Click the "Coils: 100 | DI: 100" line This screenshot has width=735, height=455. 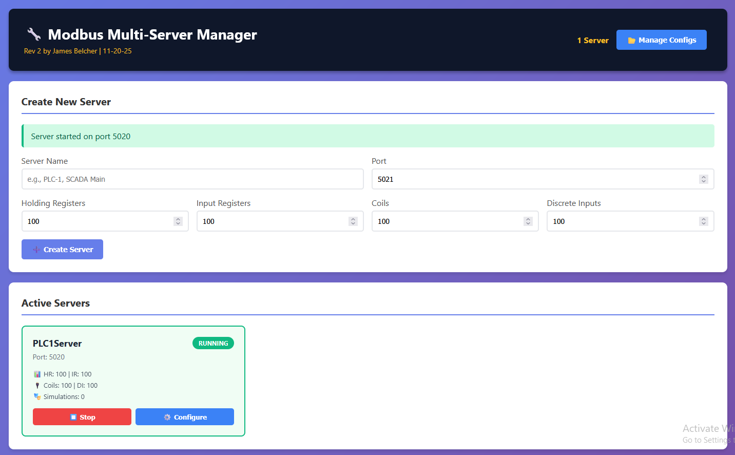click(x=70, y=386)
